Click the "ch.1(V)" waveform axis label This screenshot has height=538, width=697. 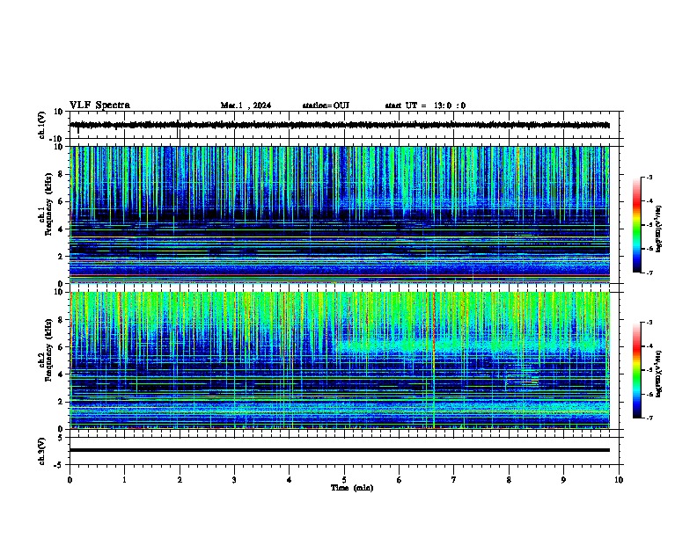pos(42,125)
